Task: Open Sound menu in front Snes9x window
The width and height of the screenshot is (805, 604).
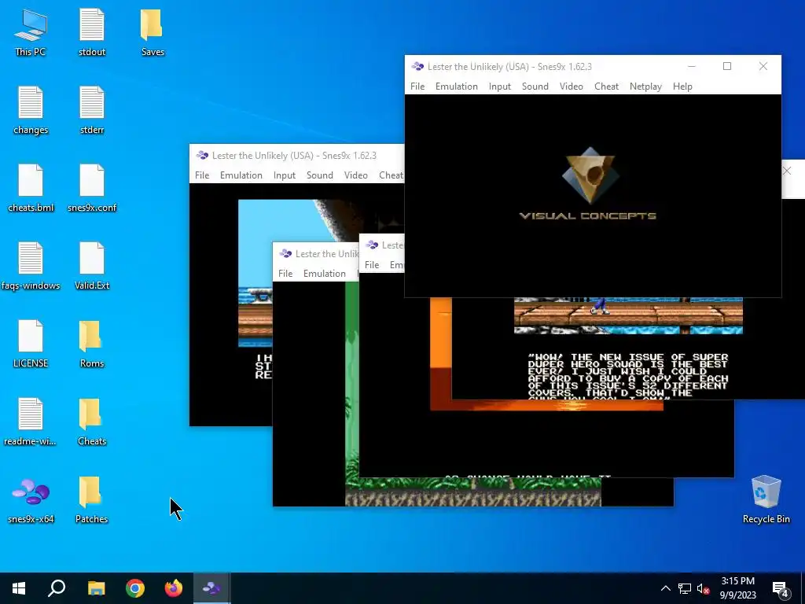Action: [x=535, y=87]
